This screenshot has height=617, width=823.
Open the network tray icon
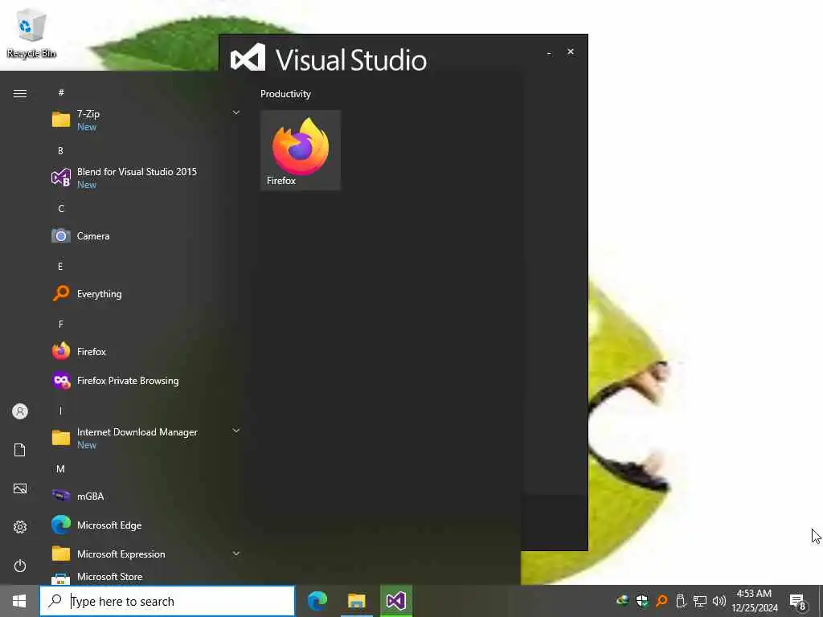pyautogui.click(x=700, y=601)
